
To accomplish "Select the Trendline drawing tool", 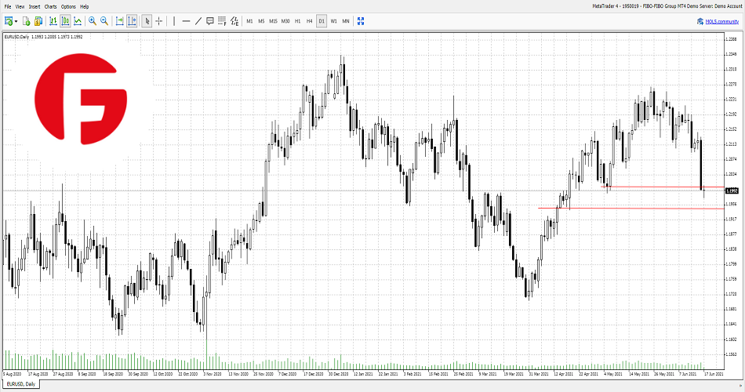I will click(x=198, y=21).
